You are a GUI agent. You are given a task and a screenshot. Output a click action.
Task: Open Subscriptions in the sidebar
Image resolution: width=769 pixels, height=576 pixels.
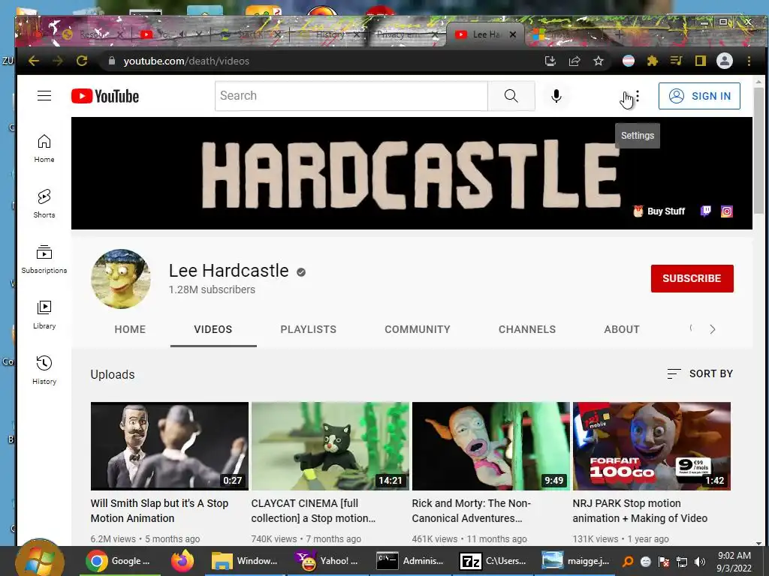pos(44,259)
